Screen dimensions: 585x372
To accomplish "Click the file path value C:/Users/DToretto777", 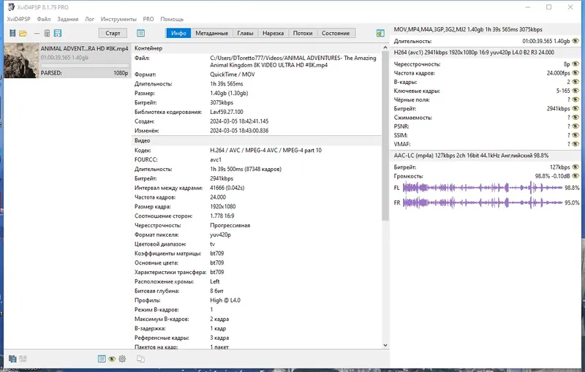I will [x=293, y=61].
